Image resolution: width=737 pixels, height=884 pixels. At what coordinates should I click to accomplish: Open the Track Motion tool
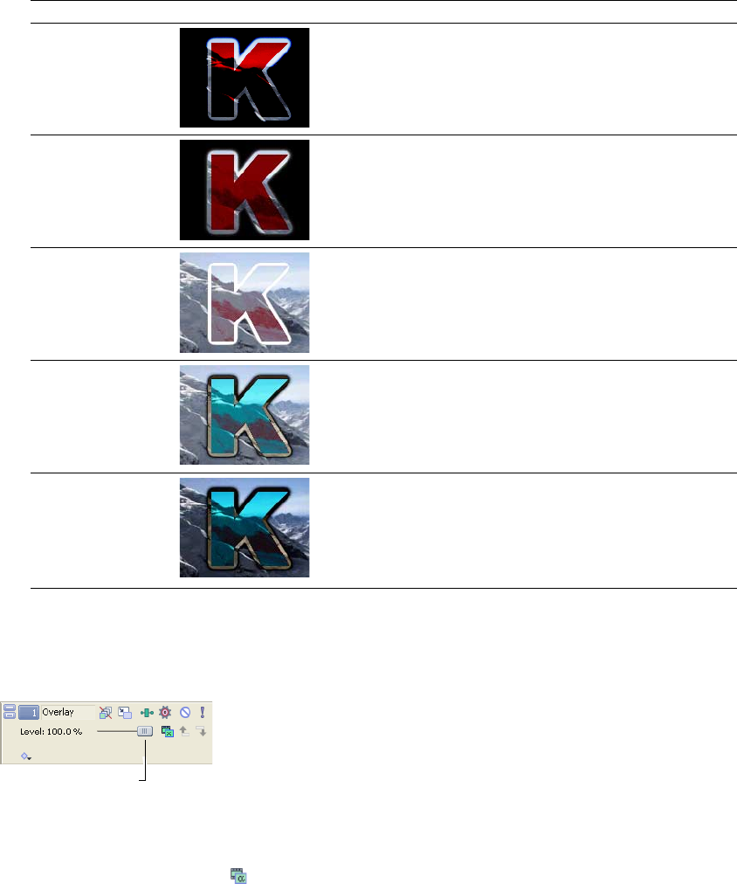[125, 713]
